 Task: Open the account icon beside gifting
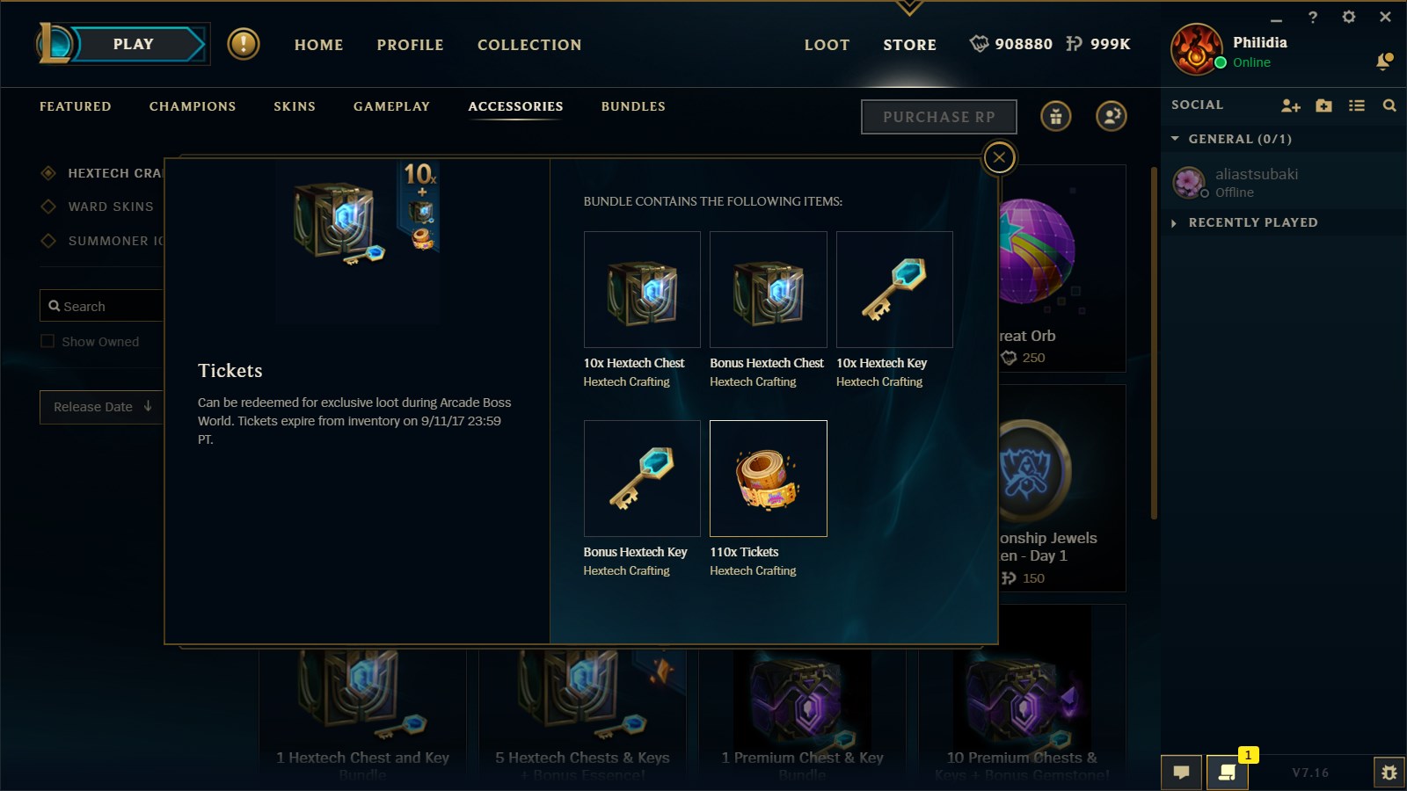pos(1112,116)
